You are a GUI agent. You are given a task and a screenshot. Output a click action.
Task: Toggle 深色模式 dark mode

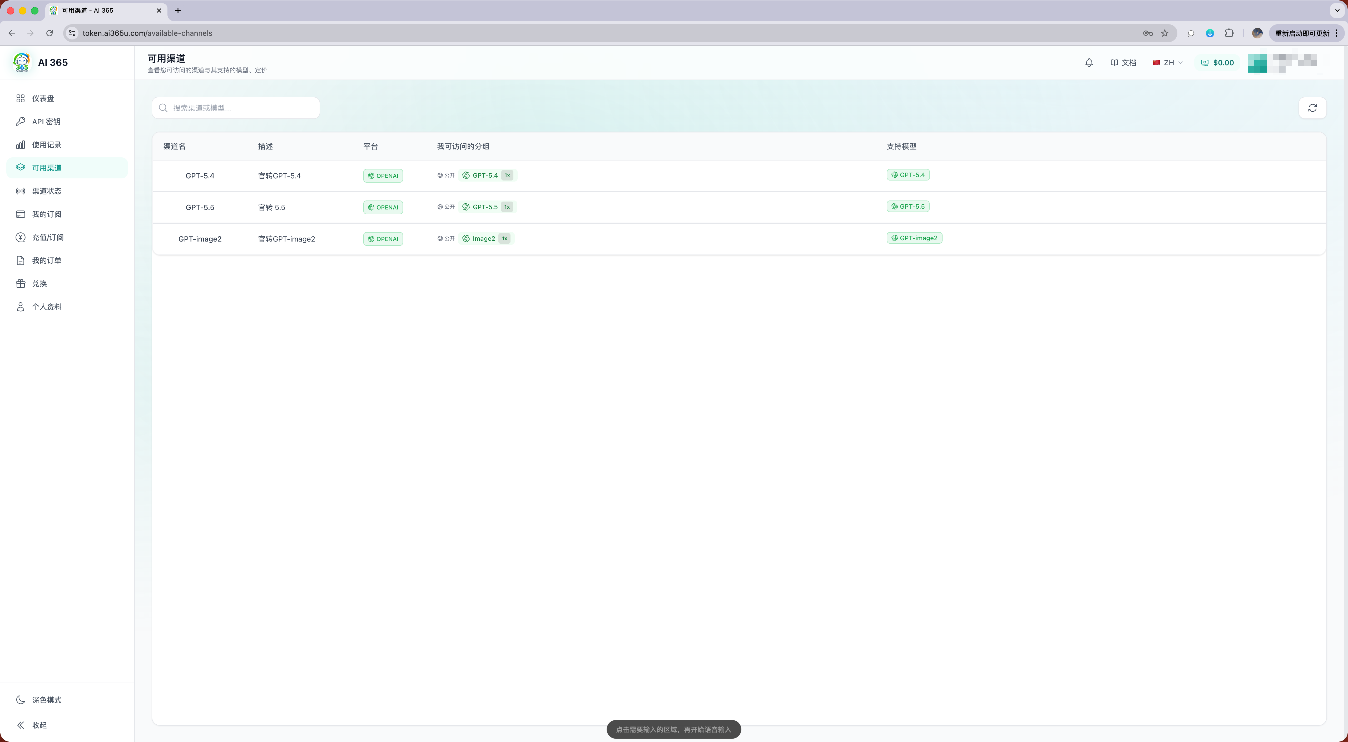[x=67, y=700]
